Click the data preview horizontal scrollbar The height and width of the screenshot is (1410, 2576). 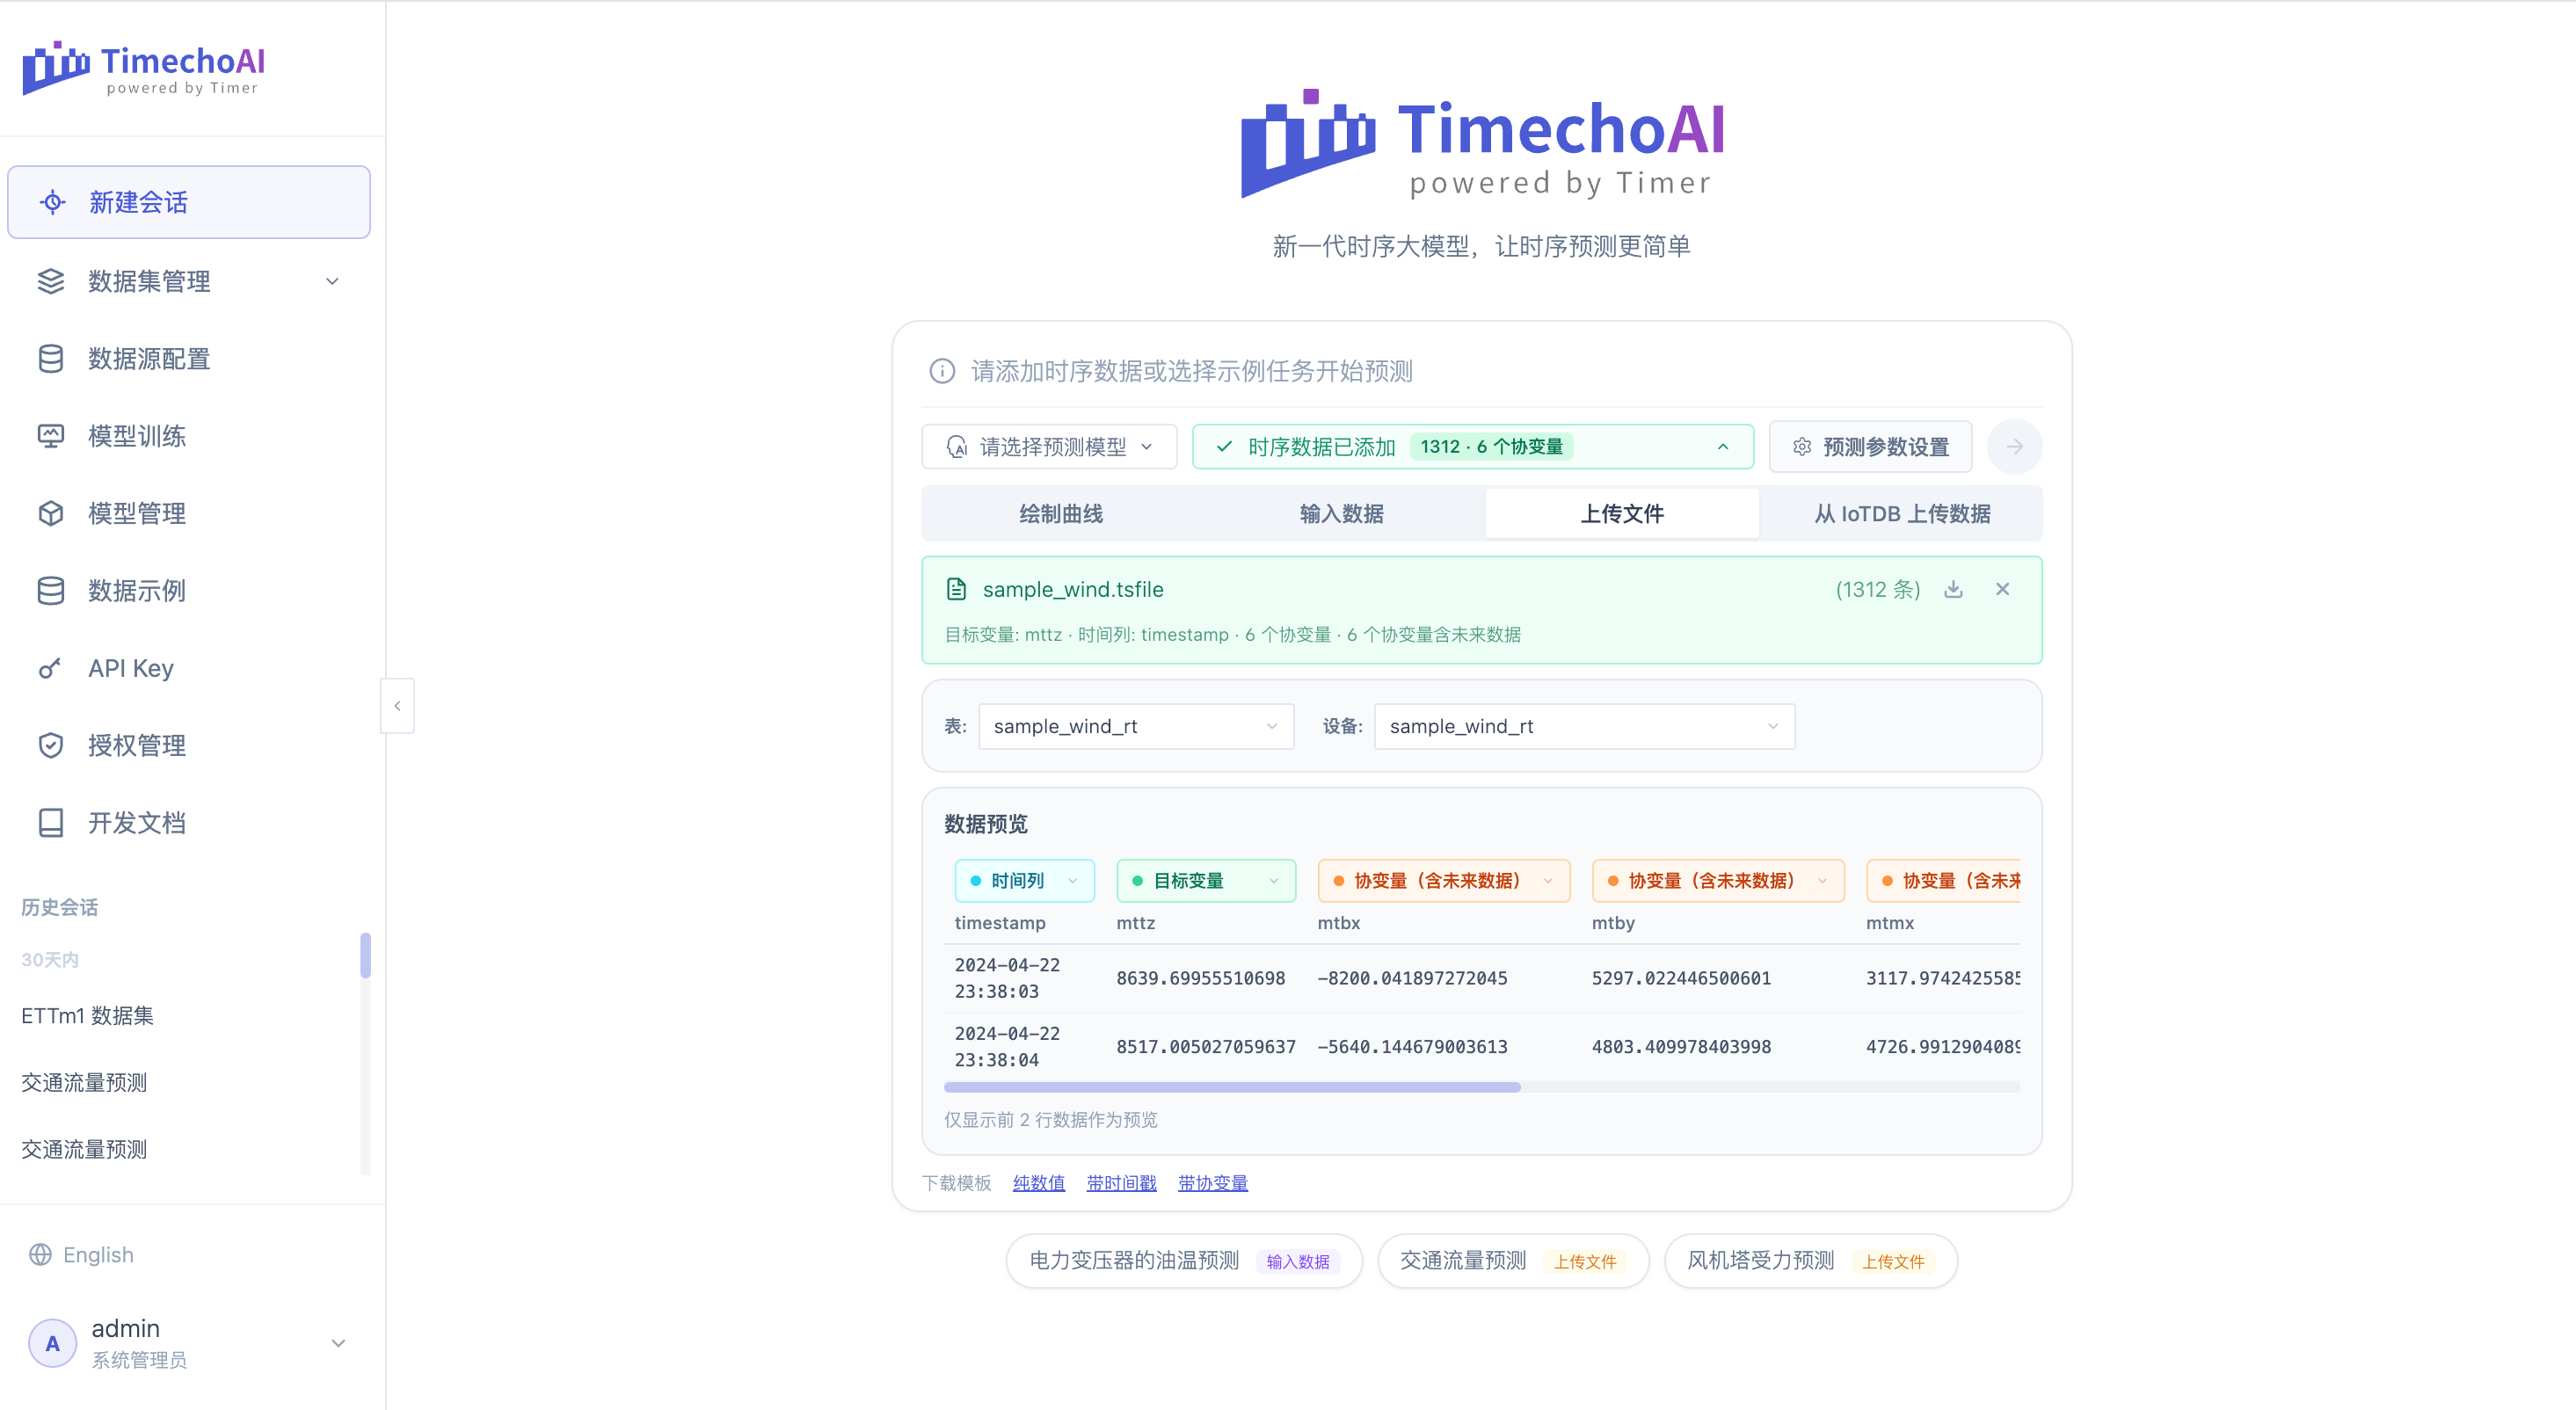coord(1232,1087)
